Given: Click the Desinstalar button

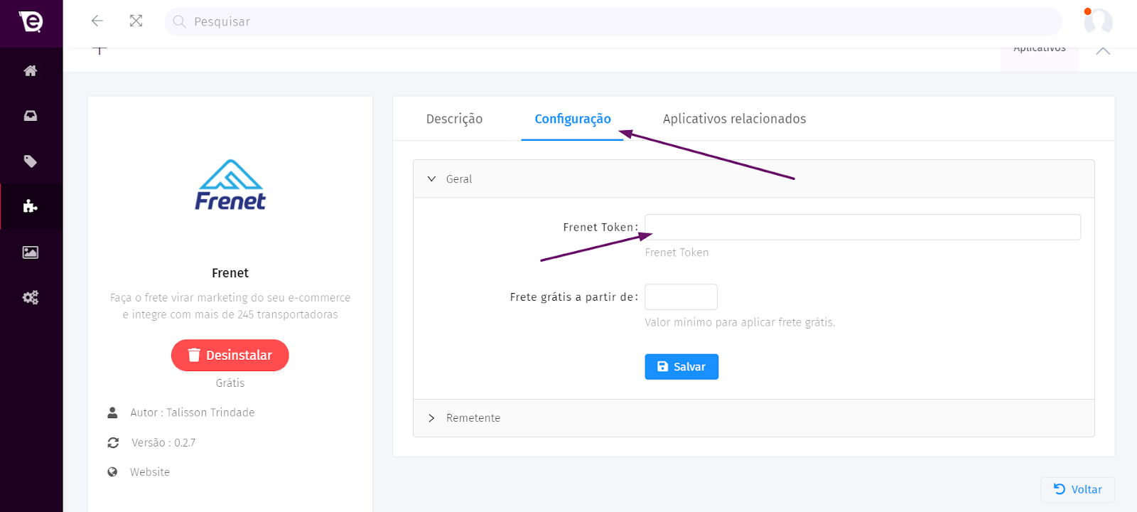Looking at the screenshot, I should (230, 356).
